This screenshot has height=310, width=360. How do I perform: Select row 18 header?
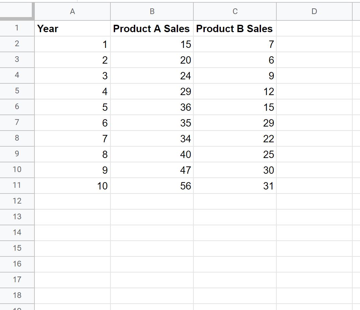[17, 296]
